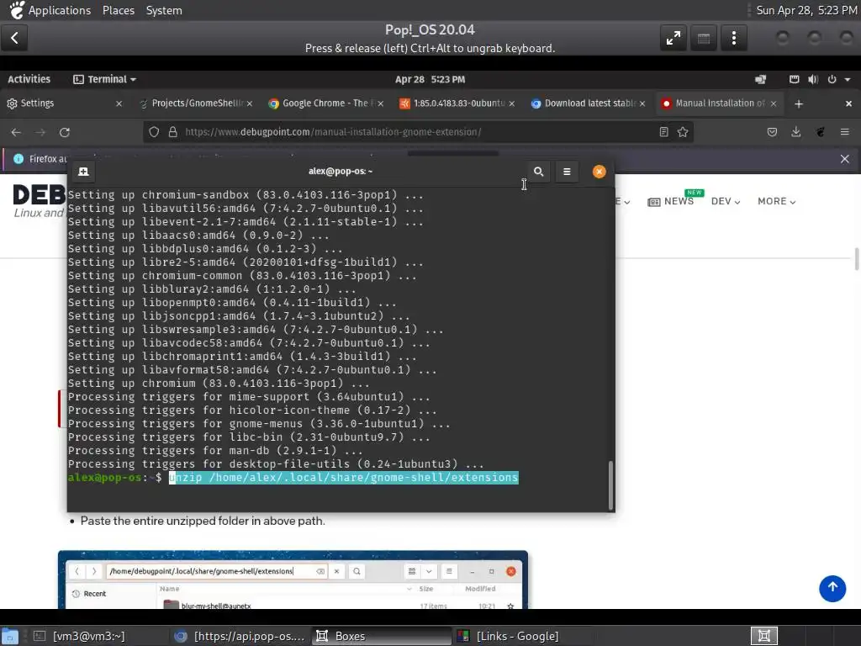Open the NEWS navigation link
This screenshot has height=646, width=861.
[x=671, y=202]
